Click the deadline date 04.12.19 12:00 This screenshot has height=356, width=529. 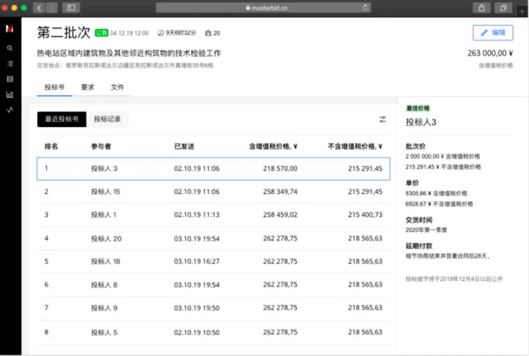coord(129,33)
